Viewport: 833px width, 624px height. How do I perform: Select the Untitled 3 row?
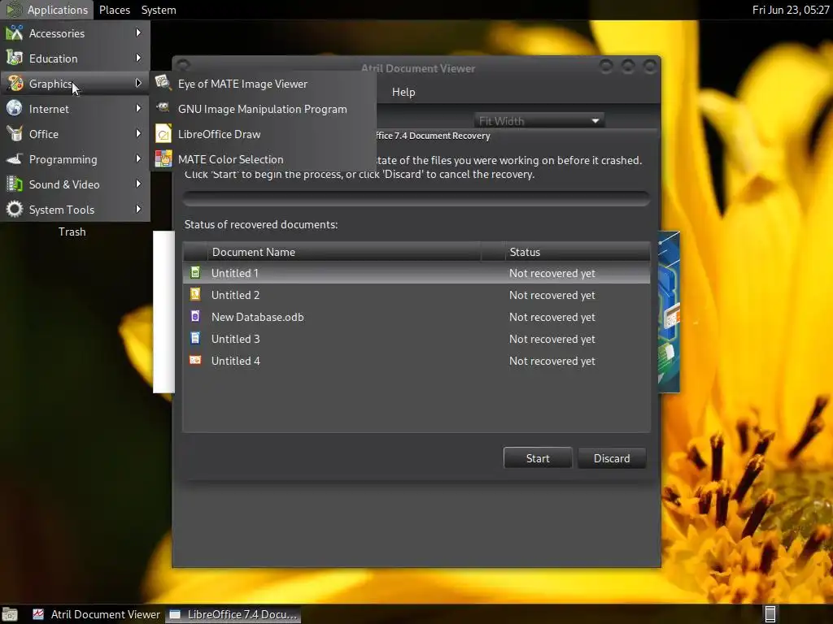pos(416,339)
